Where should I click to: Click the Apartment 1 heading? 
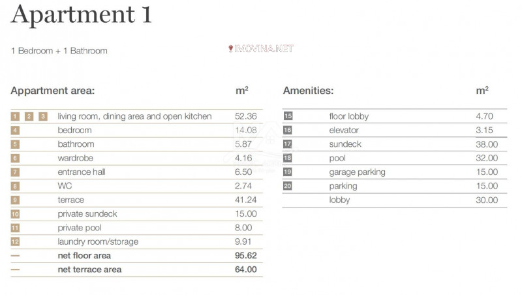82,15
